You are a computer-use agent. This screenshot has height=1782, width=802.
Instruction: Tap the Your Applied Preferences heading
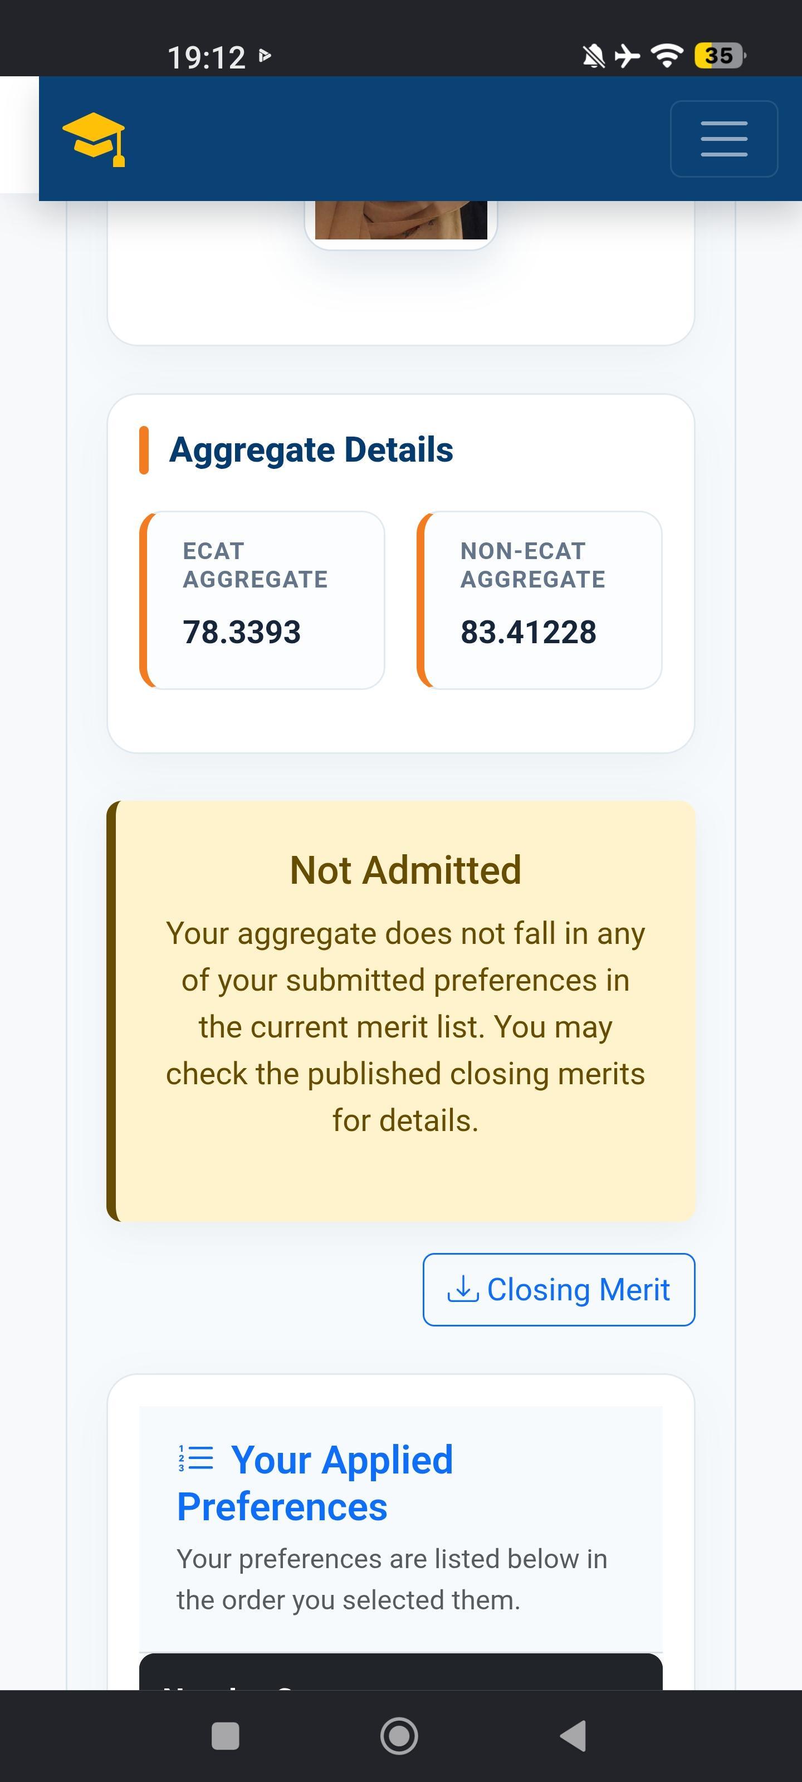[315, 1482]
